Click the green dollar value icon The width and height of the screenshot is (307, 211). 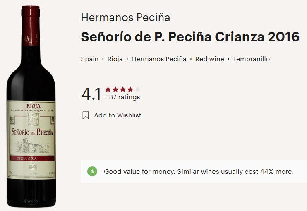coord(92,171)
